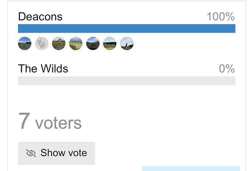The image size is (250, 171).
Task: Select The Wilds poll option
Action: click(x=43, y=69)
